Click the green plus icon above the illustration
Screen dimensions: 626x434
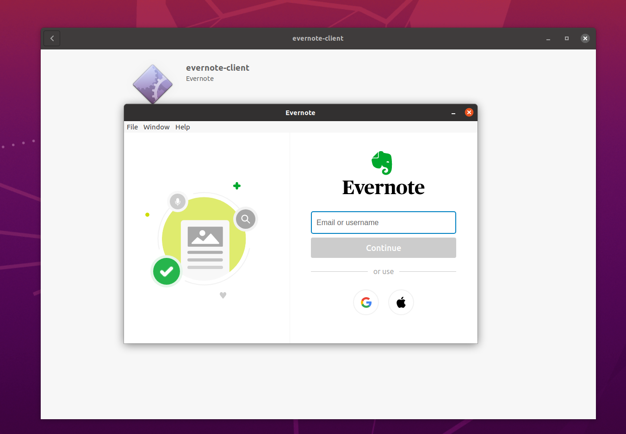(237, 186)
